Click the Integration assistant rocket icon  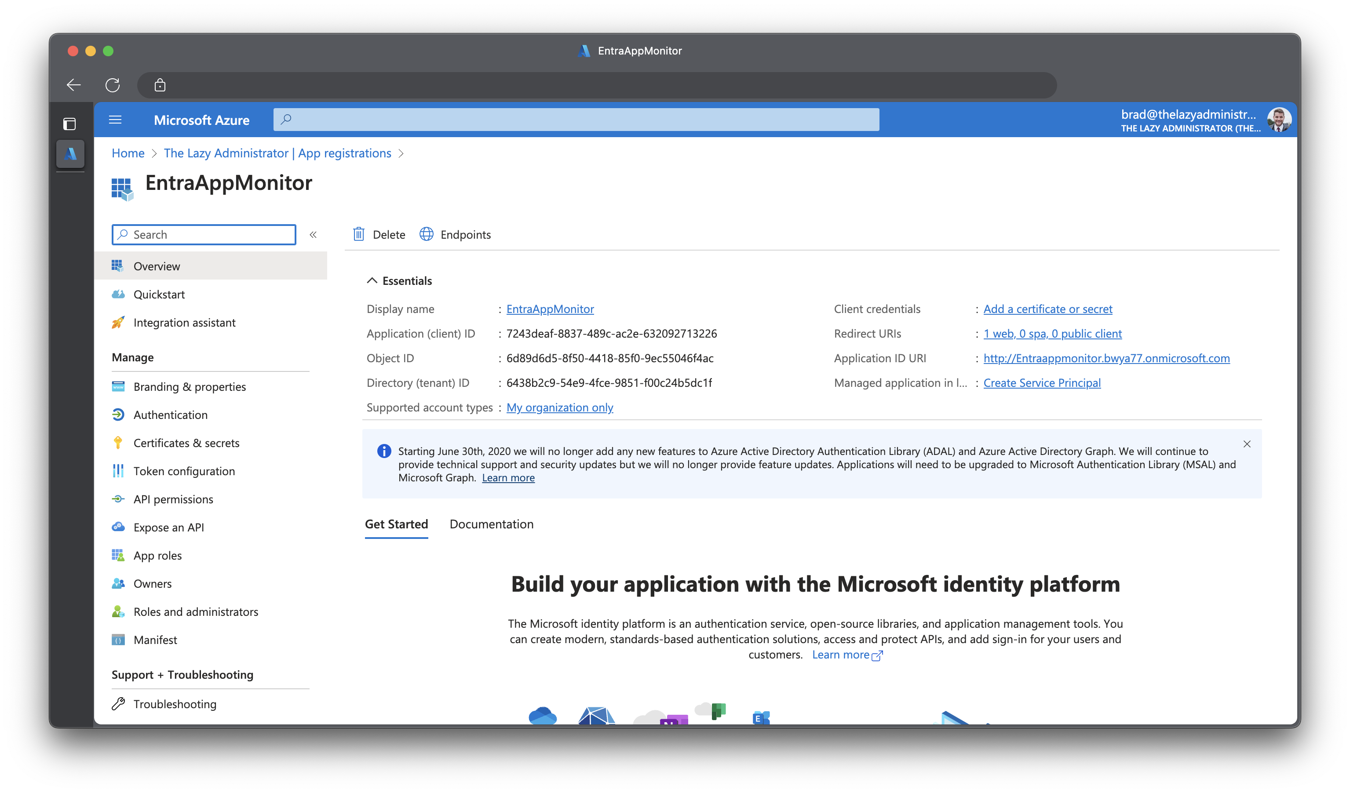point(118,322)
